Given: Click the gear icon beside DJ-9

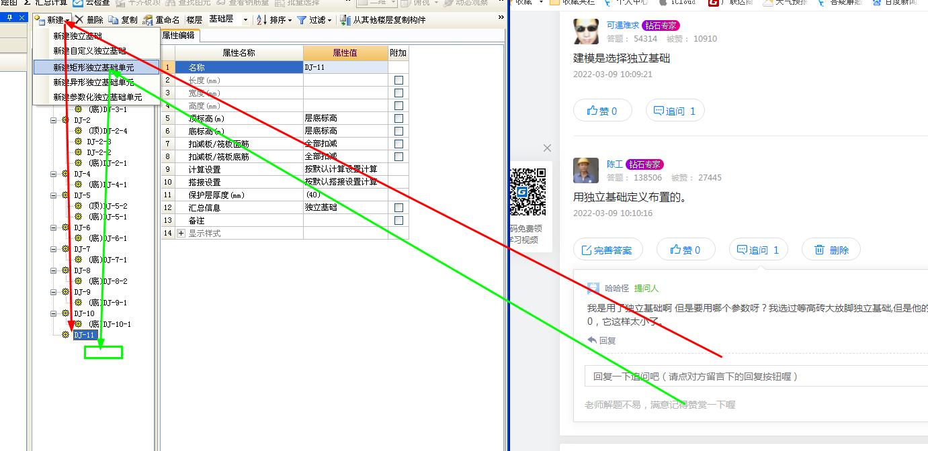Looking at the screenshot, I should coord(65,292).
